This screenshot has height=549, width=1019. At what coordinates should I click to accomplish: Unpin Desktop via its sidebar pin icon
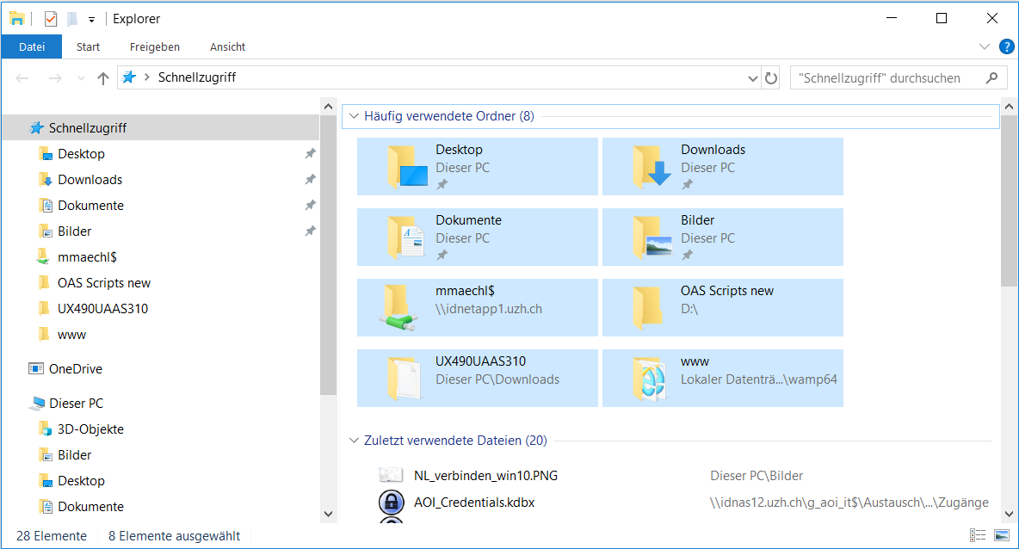[310, 154]
